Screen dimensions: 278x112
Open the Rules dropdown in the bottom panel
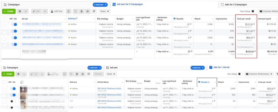click(111, 74)
